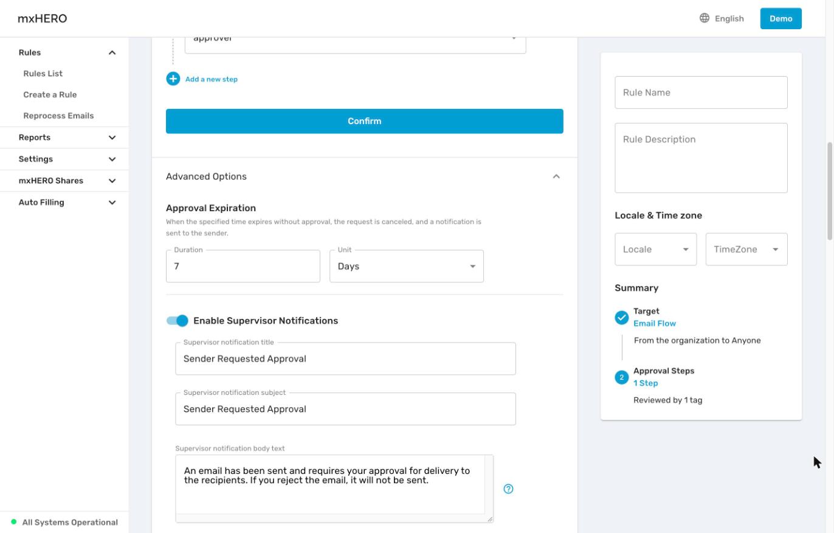This screenshot has width=834, height=533.
Task: Click the green All Systems Operational status dot
Action: pos(14,522)
